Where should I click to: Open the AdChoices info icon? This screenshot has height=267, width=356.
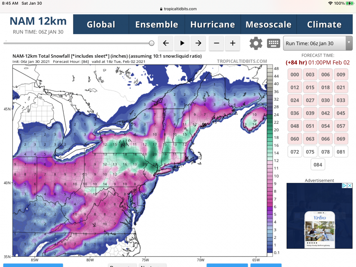345,185
